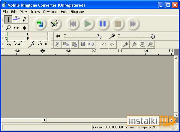Open the !Register menu

[77, 12]
